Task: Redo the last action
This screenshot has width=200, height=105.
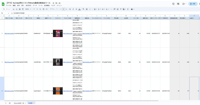Action: point(16,9)
